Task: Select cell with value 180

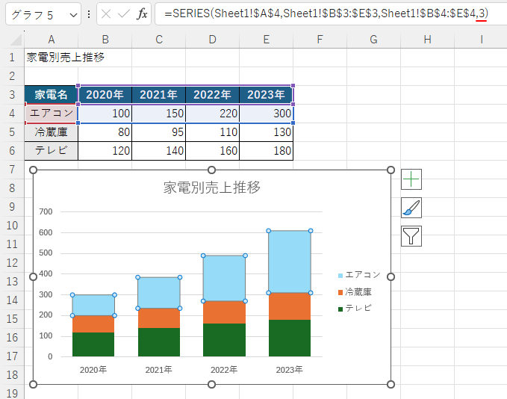Action: [266, 151]
